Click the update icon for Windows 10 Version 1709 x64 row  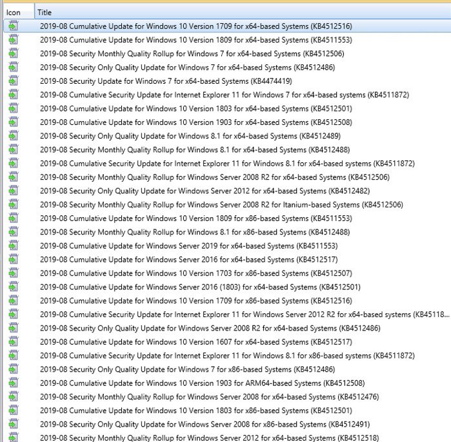(14, 26)
